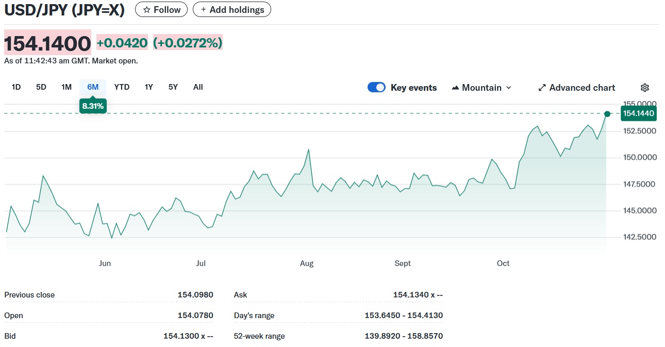Click the current price dot on chart
Screen dimensions: 665x347
pos(607,114)
